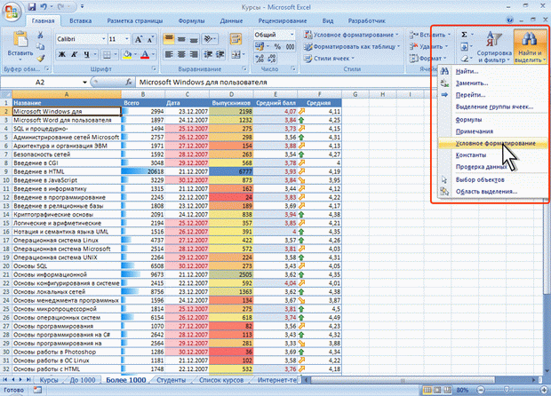551x396 pixels.
Task: Toggle Wrap Text button
Action: pyautogui.click(x=236, y=39)
